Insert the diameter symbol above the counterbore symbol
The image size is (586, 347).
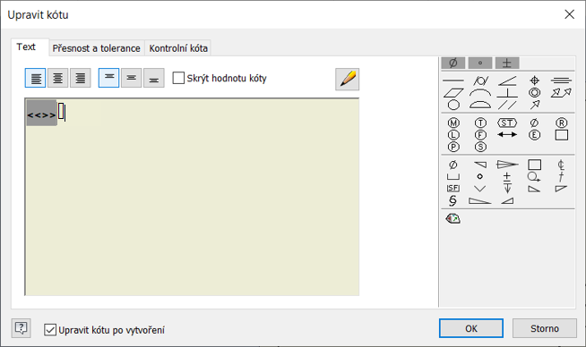point(453,165)
